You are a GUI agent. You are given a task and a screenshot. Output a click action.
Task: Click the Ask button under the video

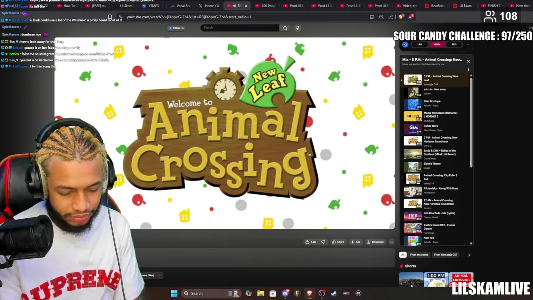[x=355, y=242]
